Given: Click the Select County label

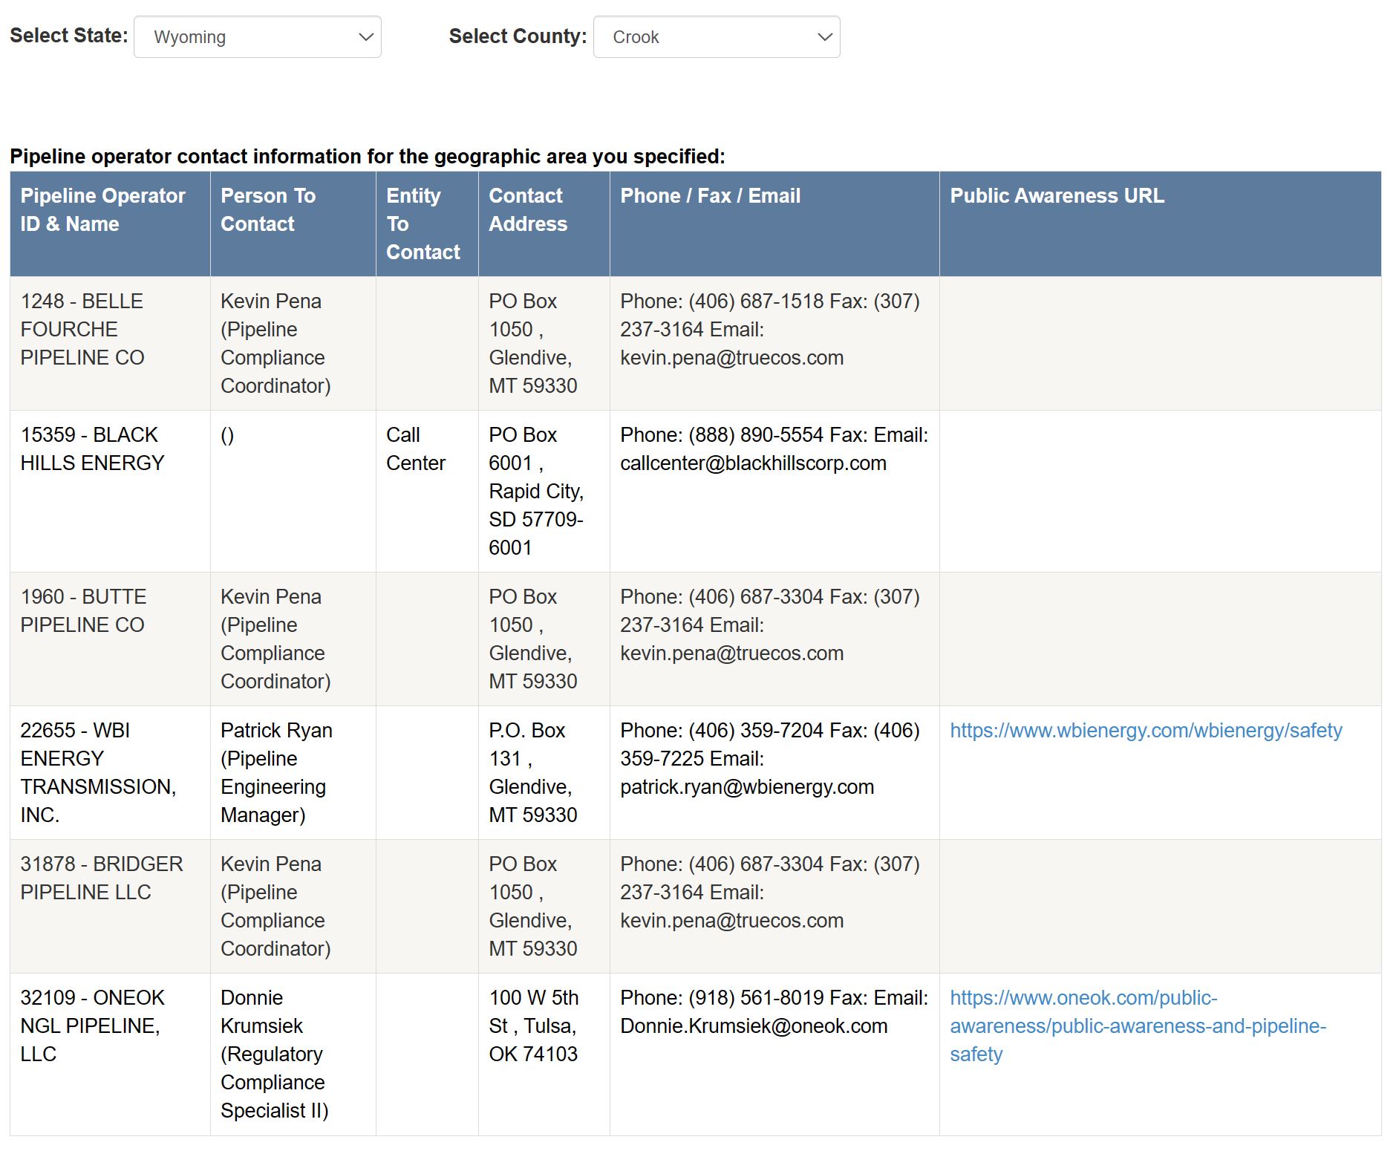Looking at the screenshot, I should click(x=518, y=36).
